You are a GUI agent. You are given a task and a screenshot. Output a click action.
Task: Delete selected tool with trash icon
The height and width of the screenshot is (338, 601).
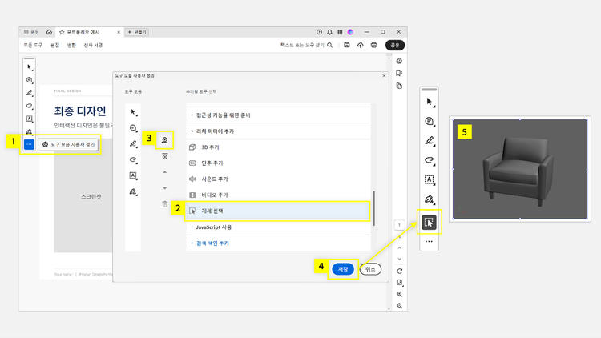[x=165, y=204]
